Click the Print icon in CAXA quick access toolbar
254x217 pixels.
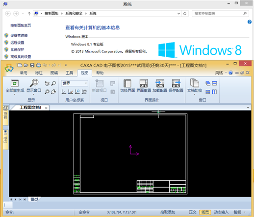(39, 65)
